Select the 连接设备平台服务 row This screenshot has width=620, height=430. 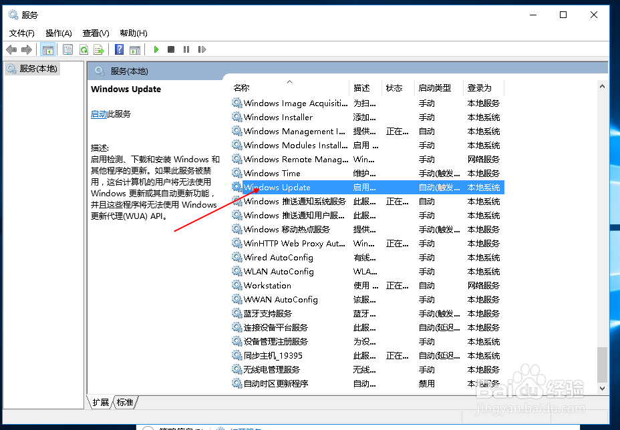click(367, 327)
